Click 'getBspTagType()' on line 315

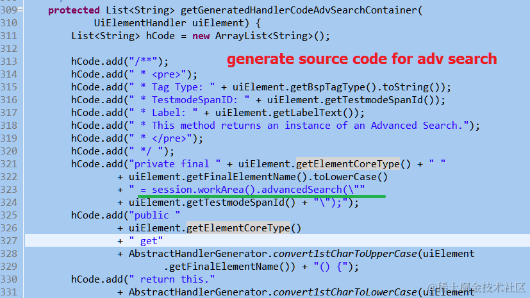pyautogui.click(x=333, y=87)
